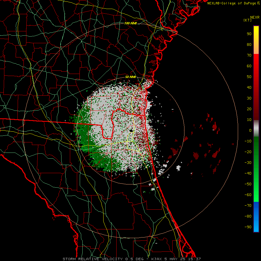Viewport: 261px width, 261px height.
Task: Select the 80 value on velocity scale
Action: [249, 44]
